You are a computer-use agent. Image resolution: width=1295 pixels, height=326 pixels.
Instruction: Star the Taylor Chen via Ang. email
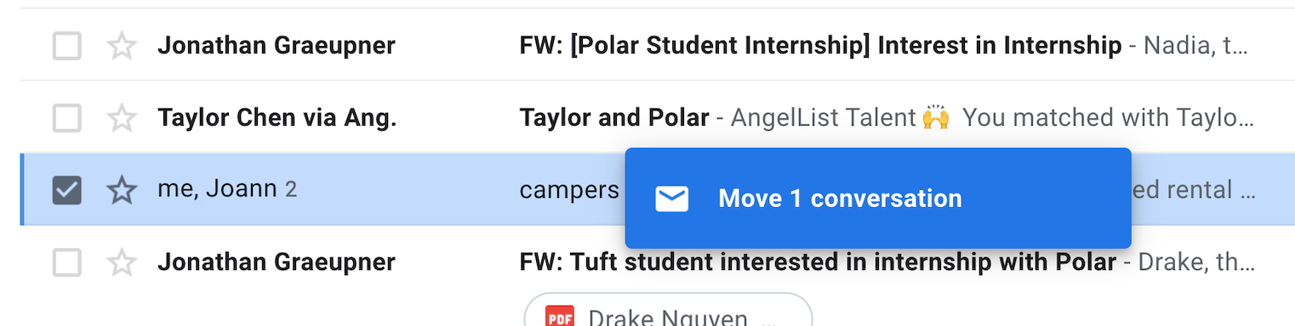point(123,118)
